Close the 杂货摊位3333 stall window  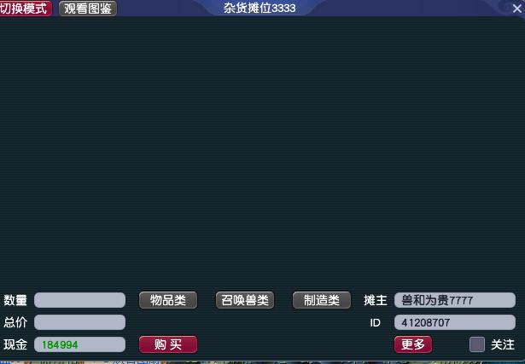click(x=517, y=8)
